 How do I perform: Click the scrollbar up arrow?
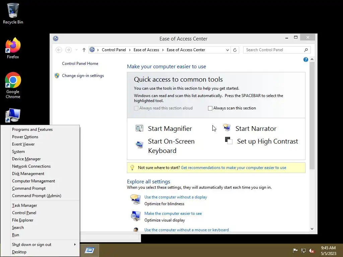312,60
